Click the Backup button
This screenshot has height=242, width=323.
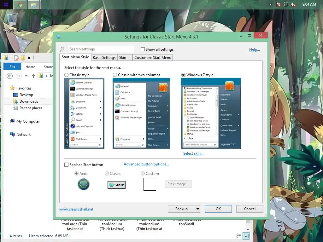181,209
